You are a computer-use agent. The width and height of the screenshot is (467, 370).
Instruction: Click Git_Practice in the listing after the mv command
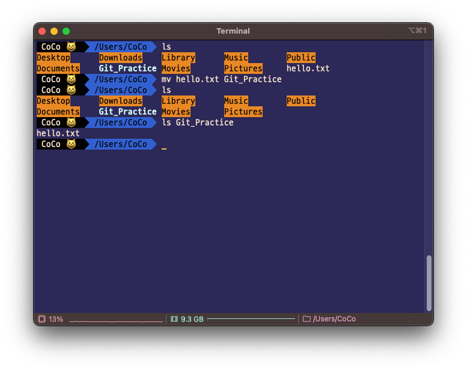coord(128,112)
